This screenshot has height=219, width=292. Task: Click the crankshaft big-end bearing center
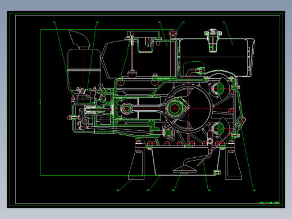(x=175, y=108)
